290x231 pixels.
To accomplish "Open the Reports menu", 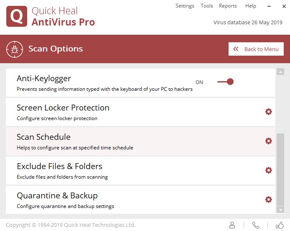I will coord(228,6).
